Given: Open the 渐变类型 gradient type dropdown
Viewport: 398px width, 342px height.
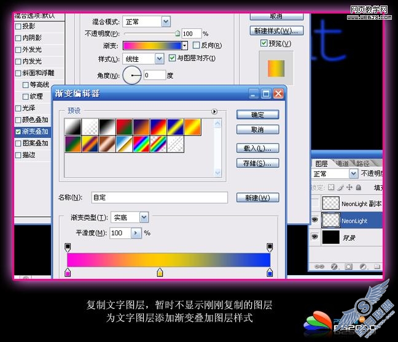Looking at the screenshot, I should click(x=144, y=218).
